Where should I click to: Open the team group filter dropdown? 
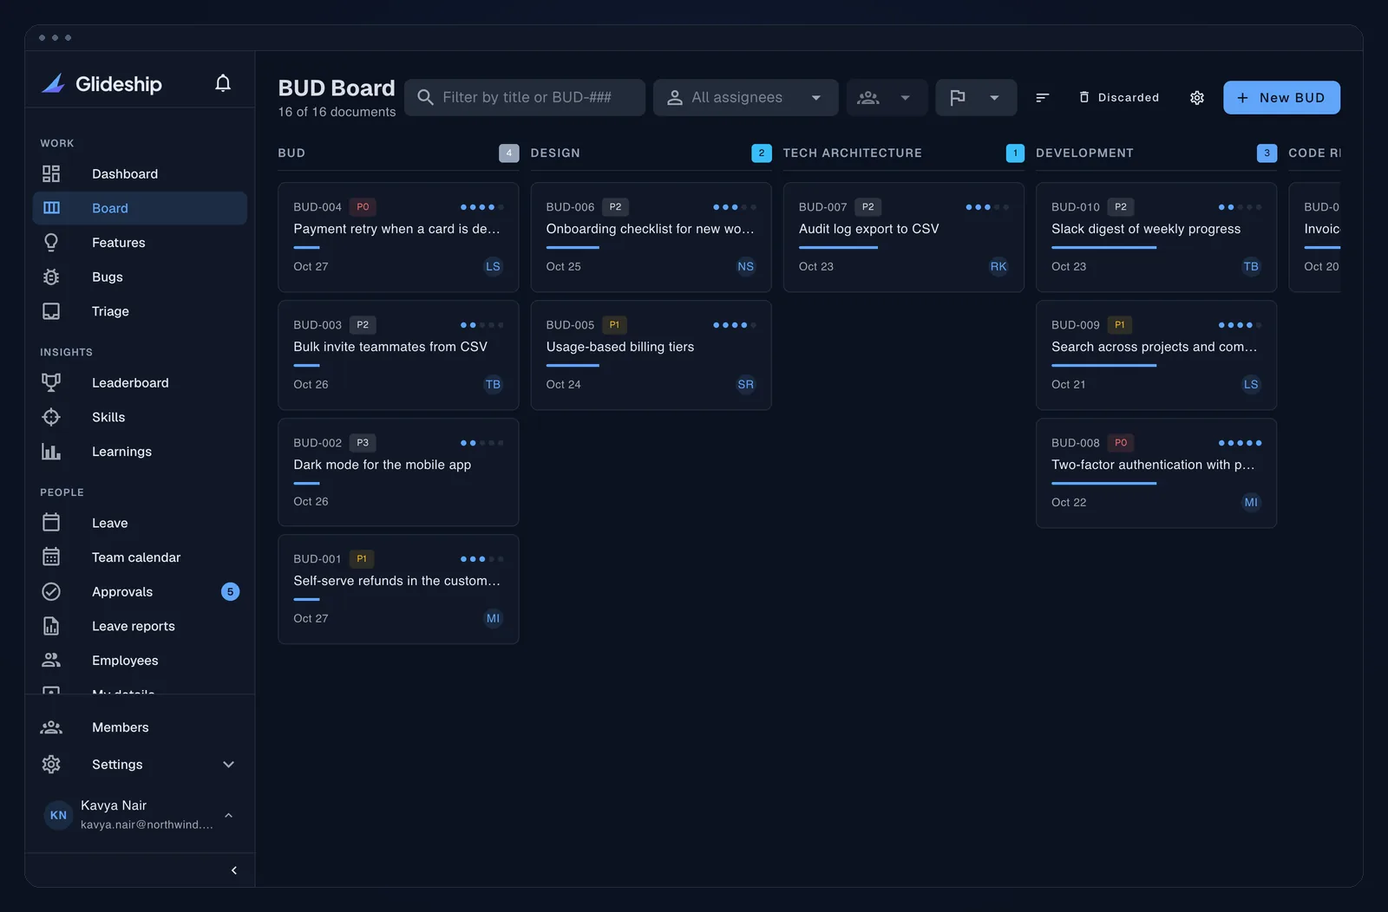pos(887,97)
